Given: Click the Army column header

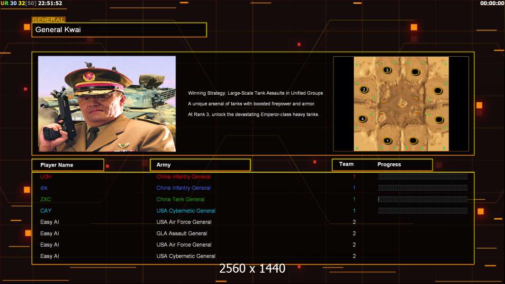Looking at the screenshot, I should coord(200,165).
